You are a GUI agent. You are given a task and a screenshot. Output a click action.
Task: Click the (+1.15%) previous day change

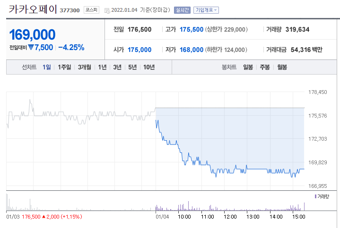[x=71, y=217]
